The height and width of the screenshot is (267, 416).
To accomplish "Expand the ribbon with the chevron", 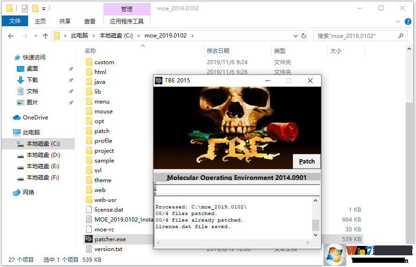I will point(398,21).
